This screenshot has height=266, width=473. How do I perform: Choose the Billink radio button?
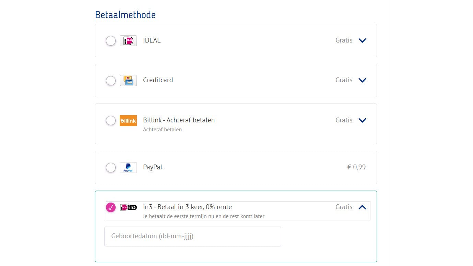pos(110,121)
